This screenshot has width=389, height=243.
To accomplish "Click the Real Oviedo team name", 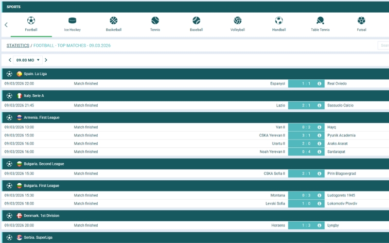I will pos(337,84).
